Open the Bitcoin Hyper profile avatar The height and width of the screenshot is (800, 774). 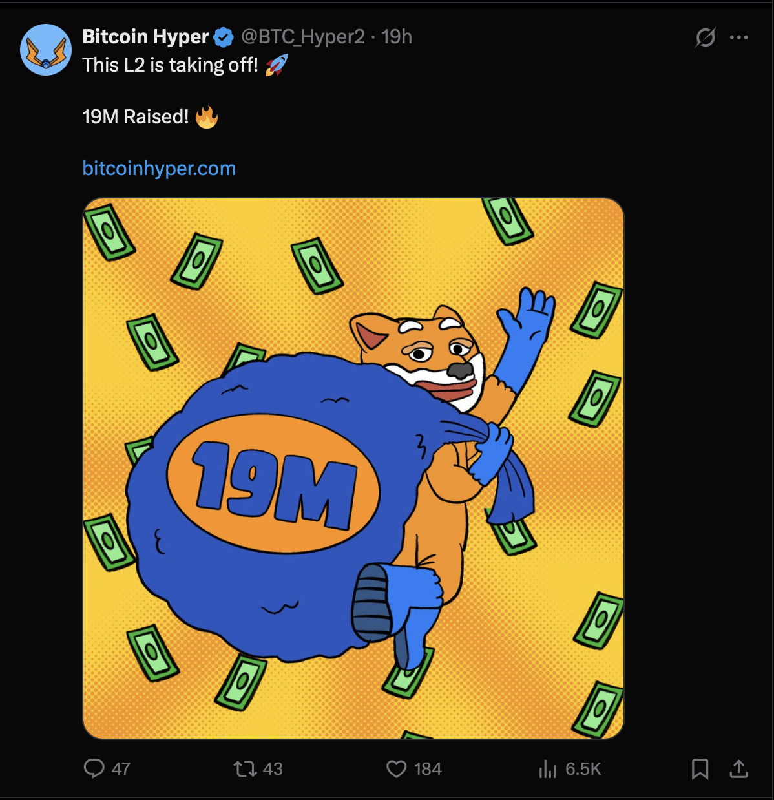click(x=45, y=50)
